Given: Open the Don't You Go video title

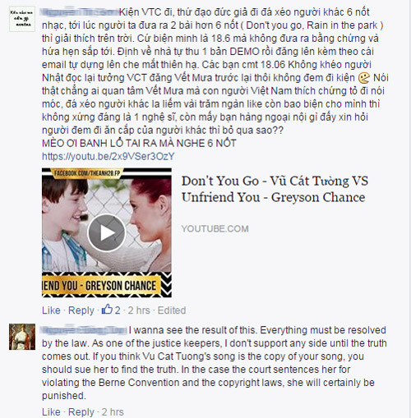Looking at the screenshot, I should tap(275, 189).
